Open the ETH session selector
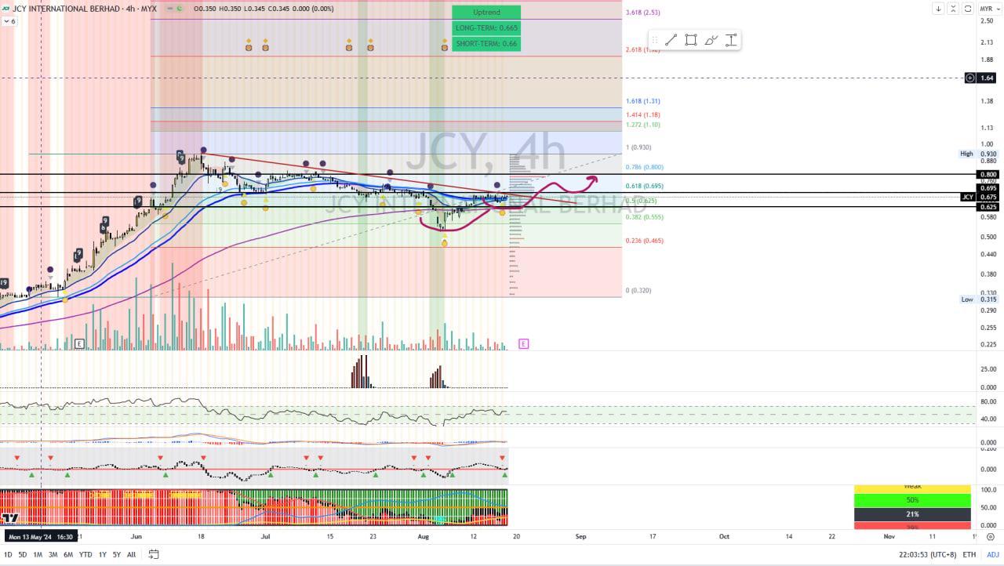This screenshot has width=1004, height=566. [x=969, y=554]
